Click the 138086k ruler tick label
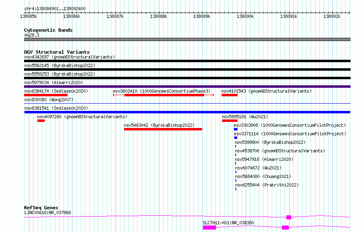Viewport: 362px width, 232px height. [x=72, y=16]
